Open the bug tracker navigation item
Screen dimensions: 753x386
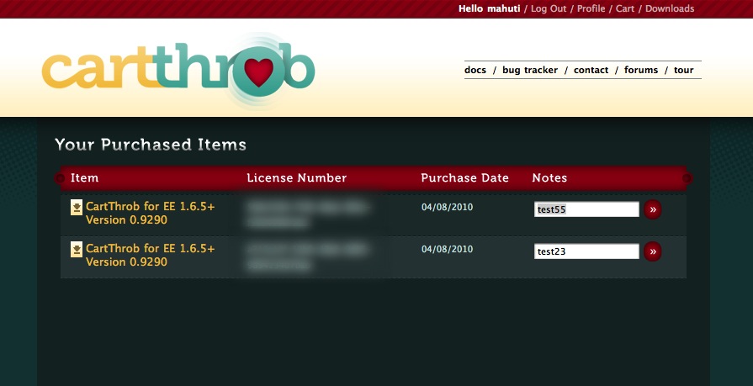click(530, 70)
